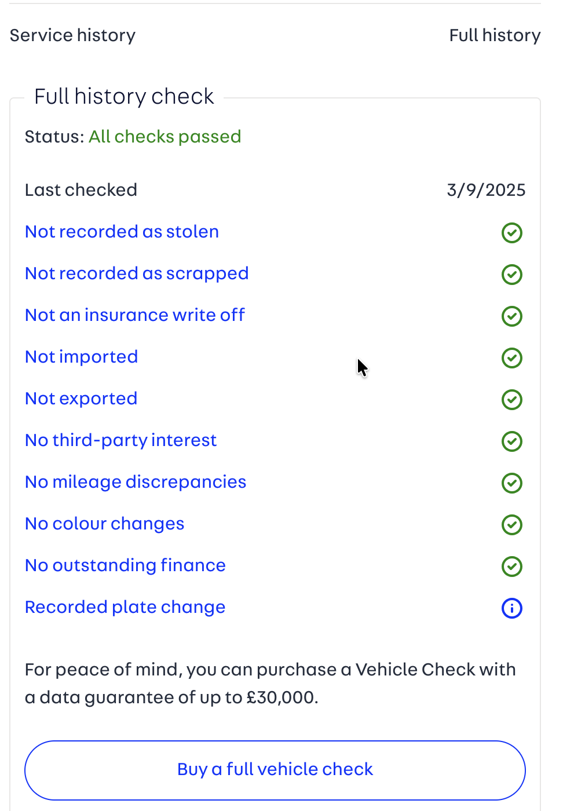This screenshot has height=811, width=563.
Task: Click Buy a full vehicle check button
Action: 275,770
